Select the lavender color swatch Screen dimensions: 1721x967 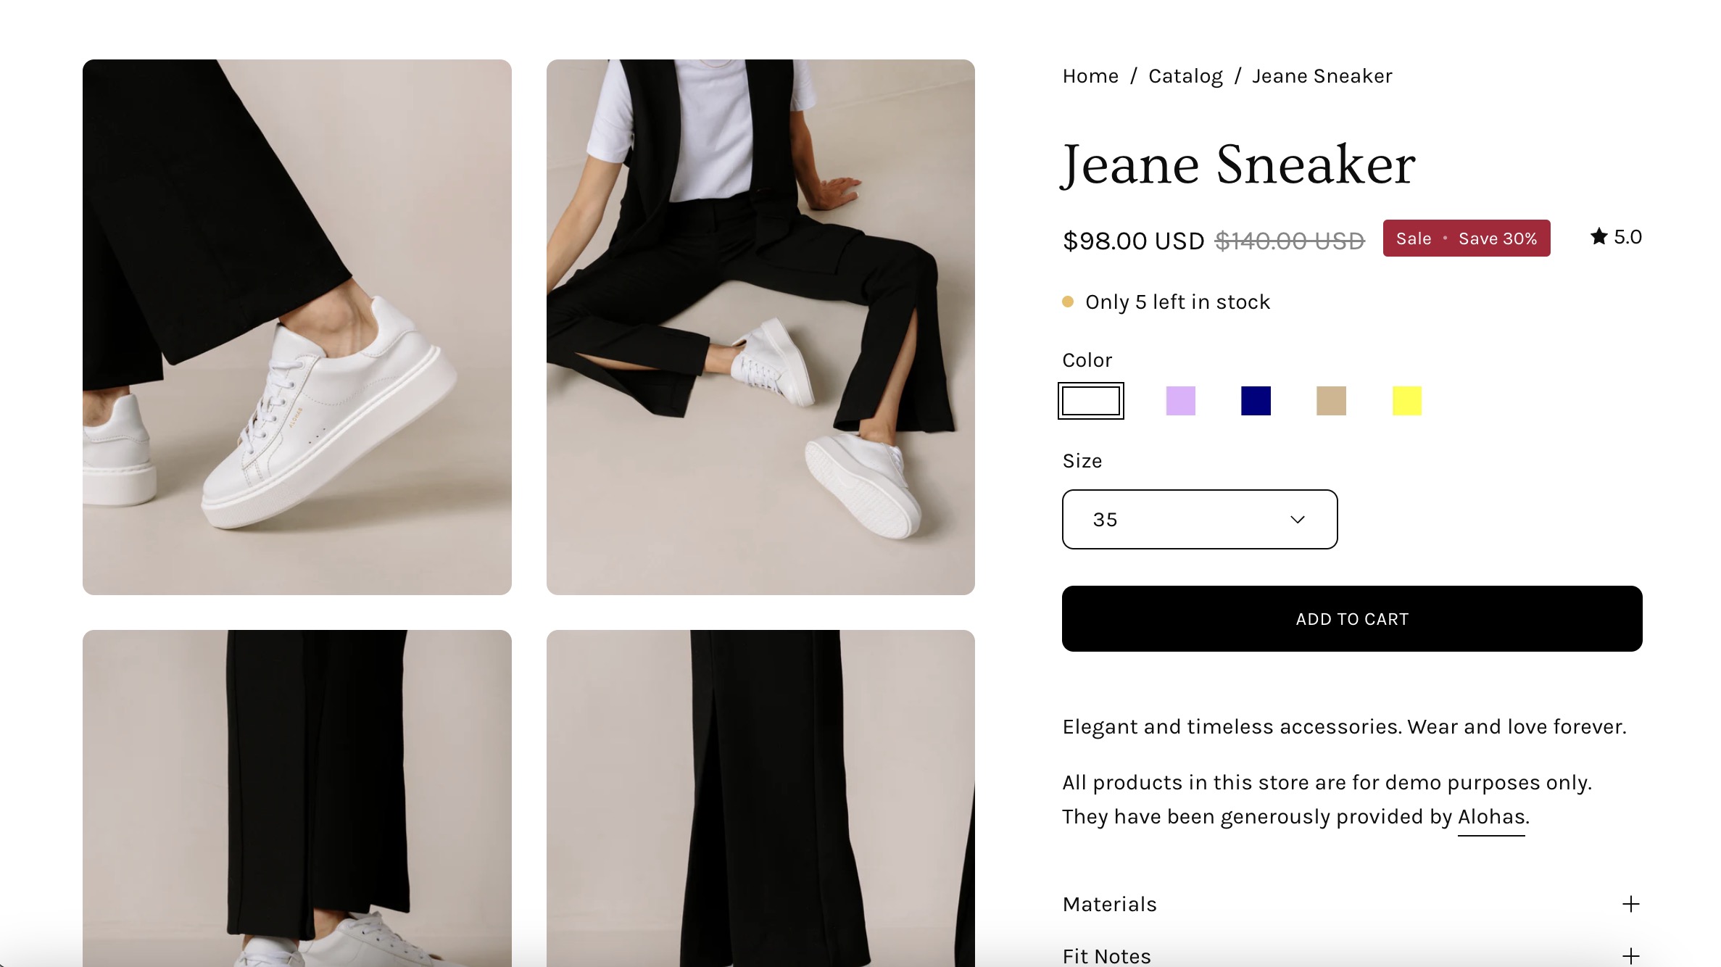pyautogui.click(x=1180, y=401)
